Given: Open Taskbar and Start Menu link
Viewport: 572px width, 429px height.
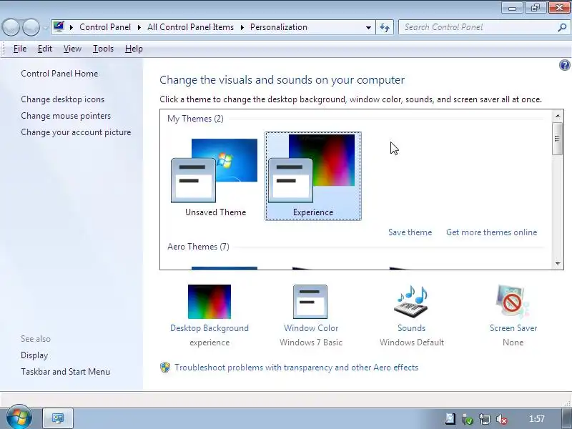Looking at the screenshot, I should point(65,372).
